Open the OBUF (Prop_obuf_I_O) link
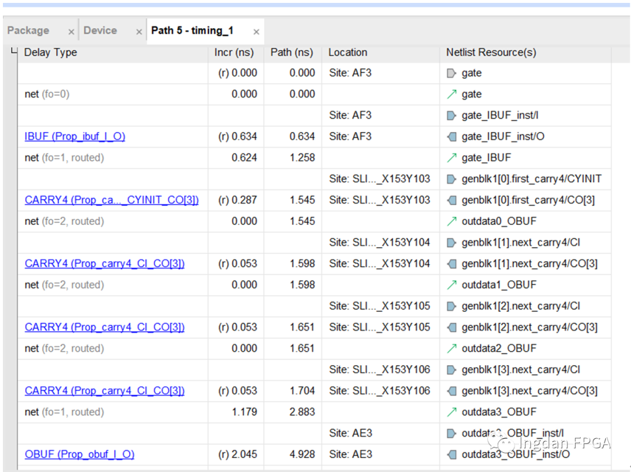This screenshot has width=631, height=472. [79, 454]
